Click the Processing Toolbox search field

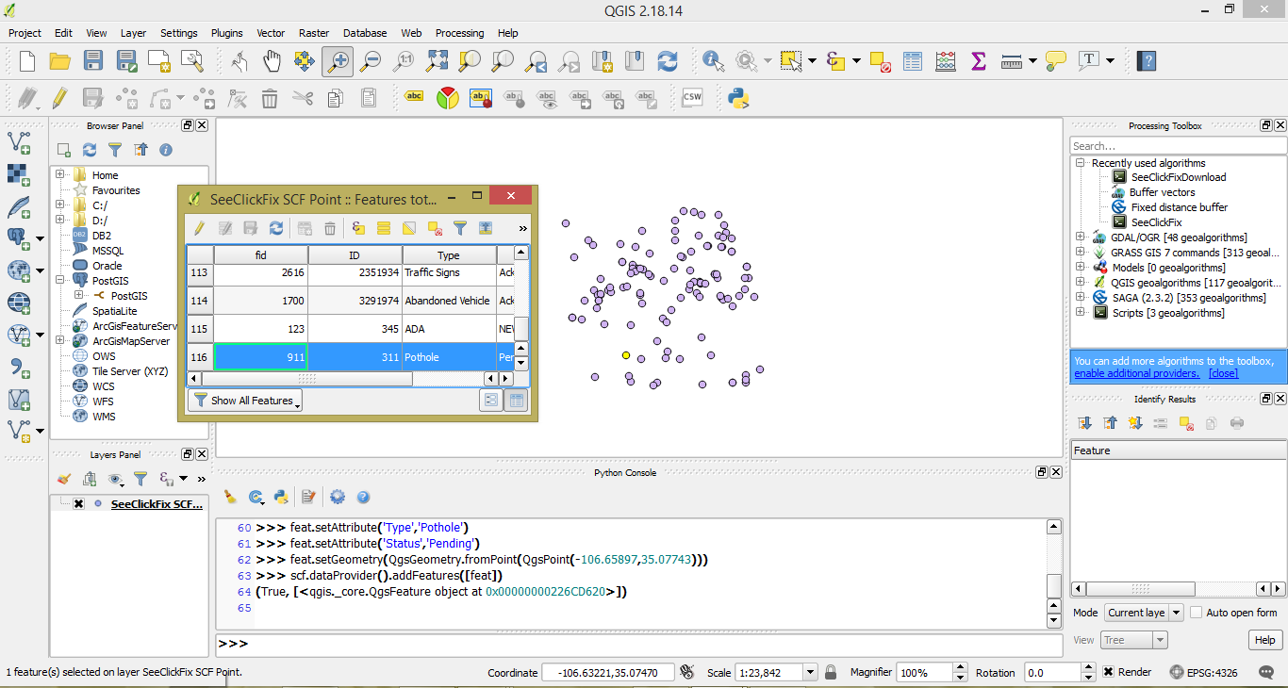(x=1177, y=146)
